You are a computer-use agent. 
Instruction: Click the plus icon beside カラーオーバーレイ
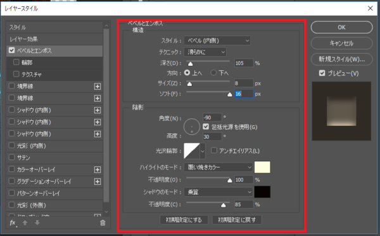point(98,170)
